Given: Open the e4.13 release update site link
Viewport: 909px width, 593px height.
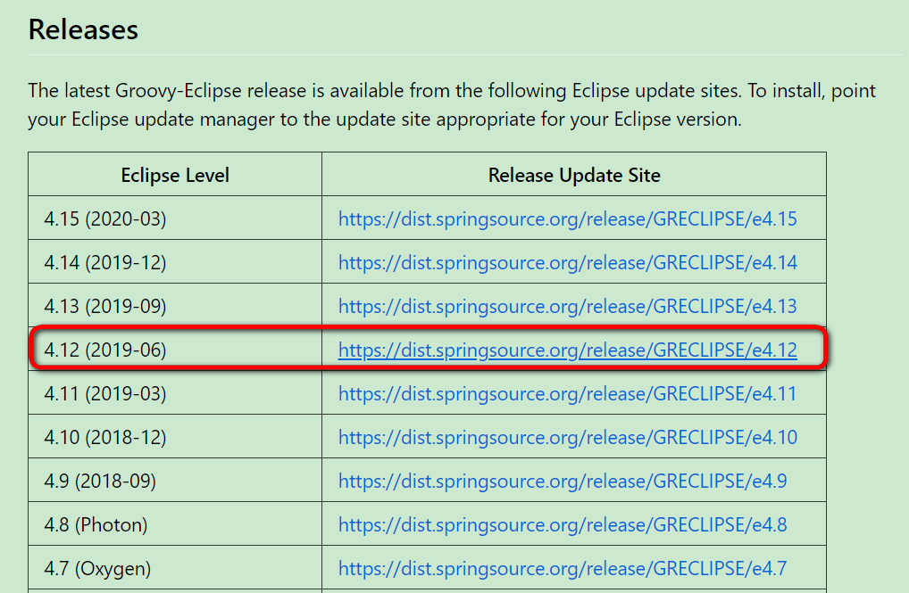Looking at the screenshot, I should [568, 306].
